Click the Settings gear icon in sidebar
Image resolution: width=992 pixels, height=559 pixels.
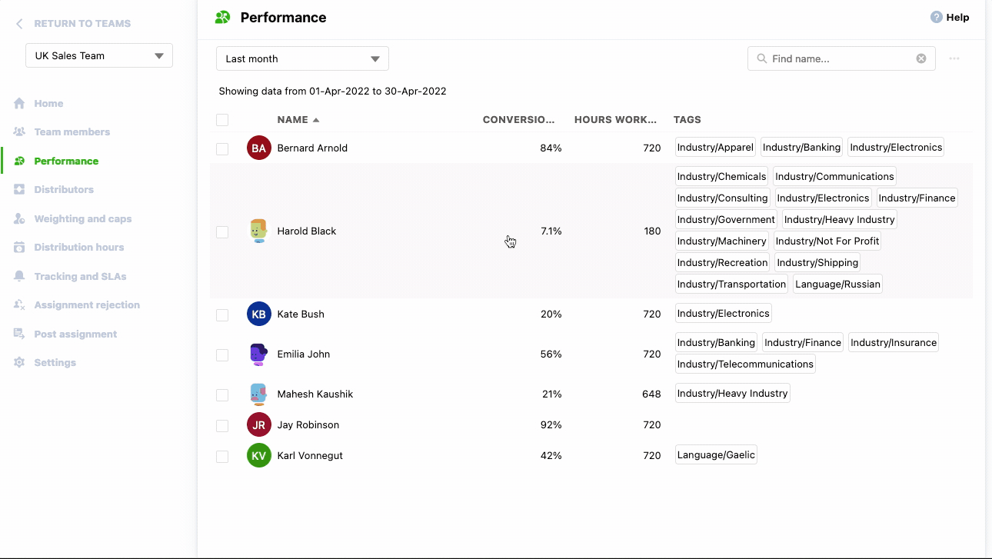19,363
